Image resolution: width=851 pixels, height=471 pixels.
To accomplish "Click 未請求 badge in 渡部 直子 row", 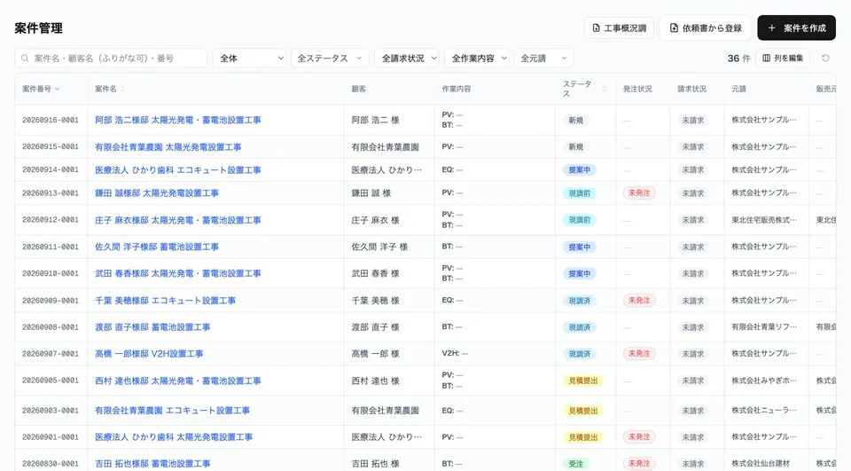I will (x=692, y=327).
